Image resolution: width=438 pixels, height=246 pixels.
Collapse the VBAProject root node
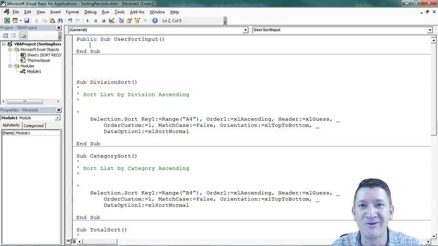[x=3, y=44]
